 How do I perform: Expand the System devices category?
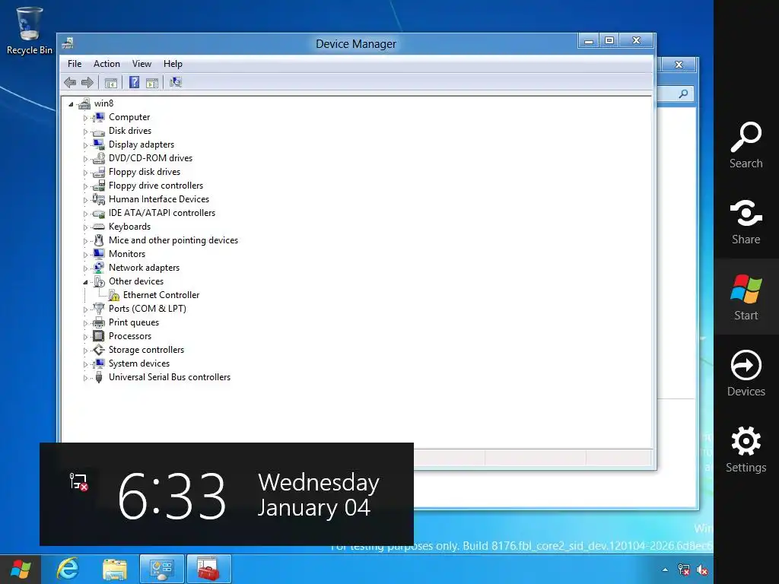pos(85,364)
